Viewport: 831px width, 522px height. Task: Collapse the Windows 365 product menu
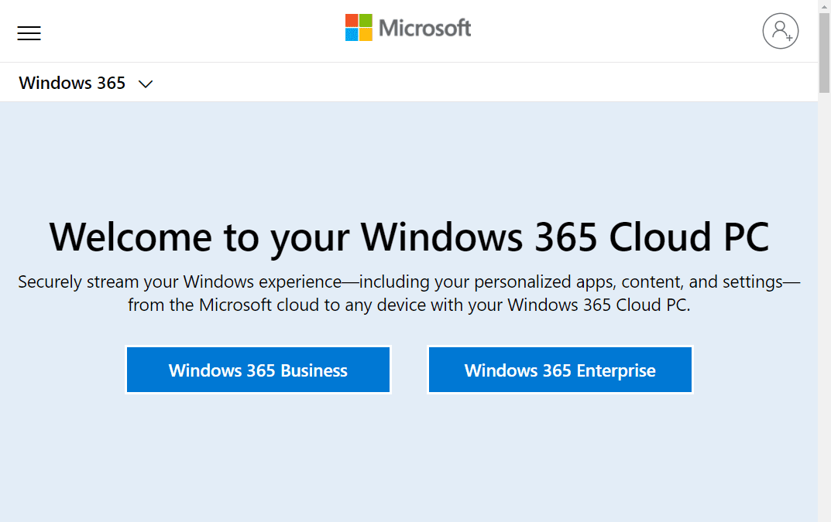(145, 84)
